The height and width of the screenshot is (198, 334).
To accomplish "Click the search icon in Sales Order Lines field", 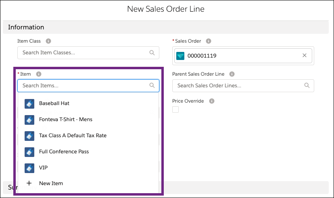I will 307,85.
